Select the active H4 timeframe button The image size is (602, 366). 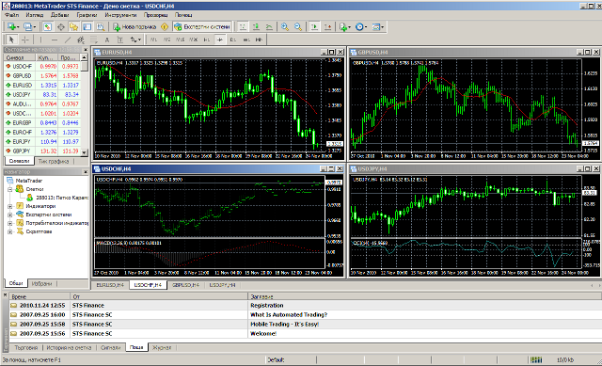[x=220, y=40]
